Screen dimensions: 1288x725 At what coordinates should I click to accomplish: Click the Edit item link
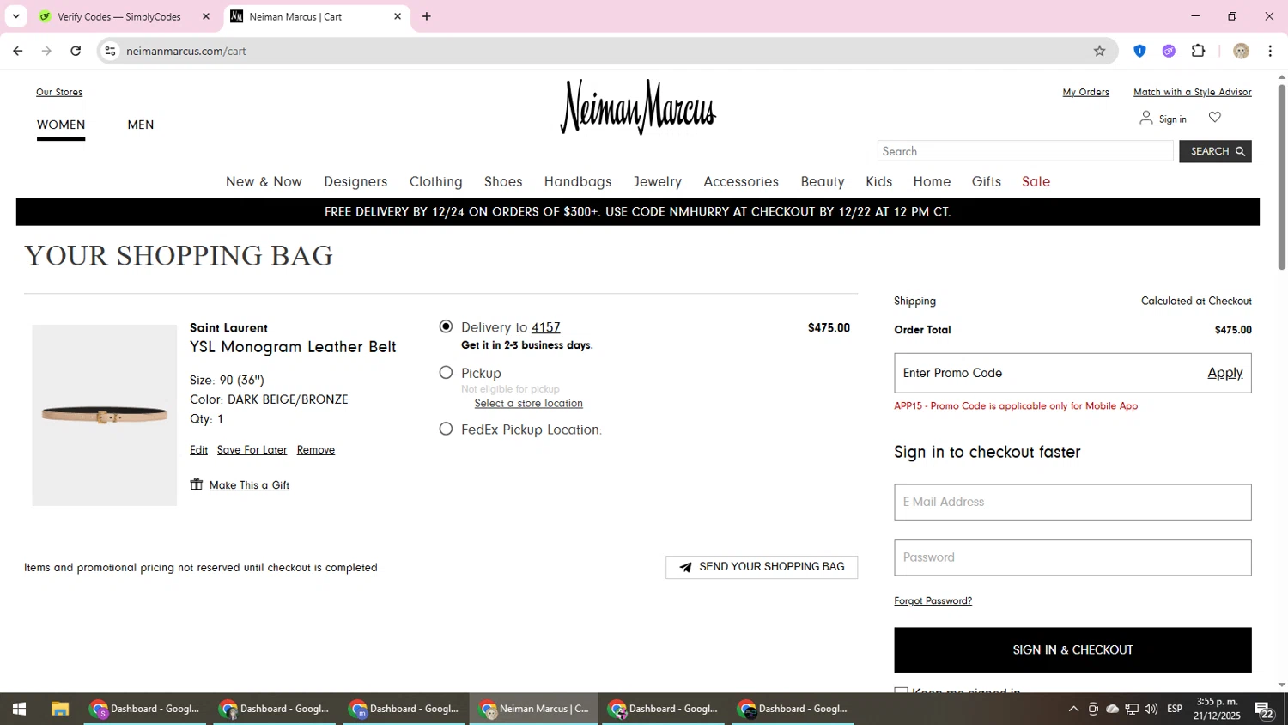coord(198,450)
